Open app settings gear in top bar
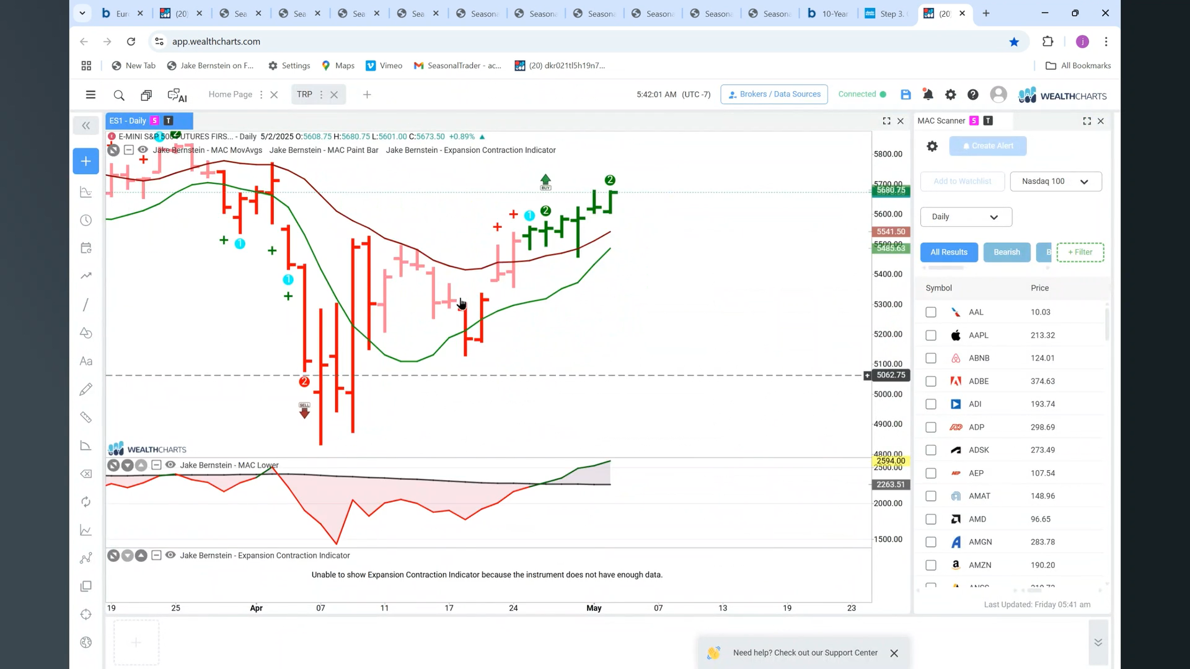Viewport: 1190px width, 669px height. 950,94
